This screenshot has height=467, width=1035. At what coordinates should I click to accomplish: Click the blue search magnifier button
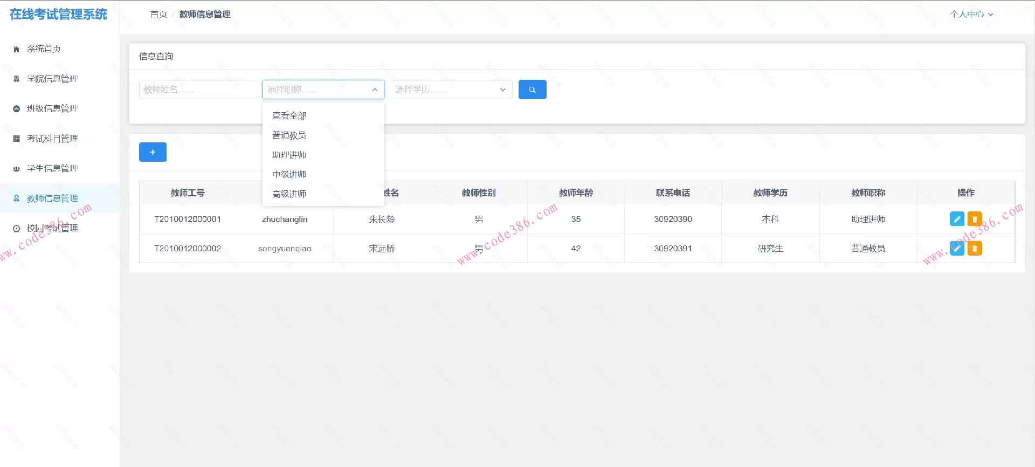pyautogui.click(x=532, y=90)
